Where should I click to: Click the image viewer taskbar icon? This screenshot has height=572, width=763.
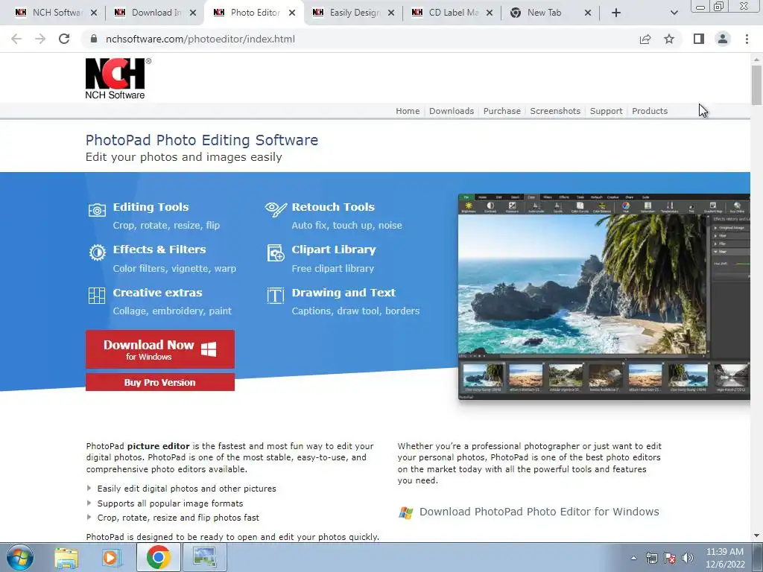204,558
